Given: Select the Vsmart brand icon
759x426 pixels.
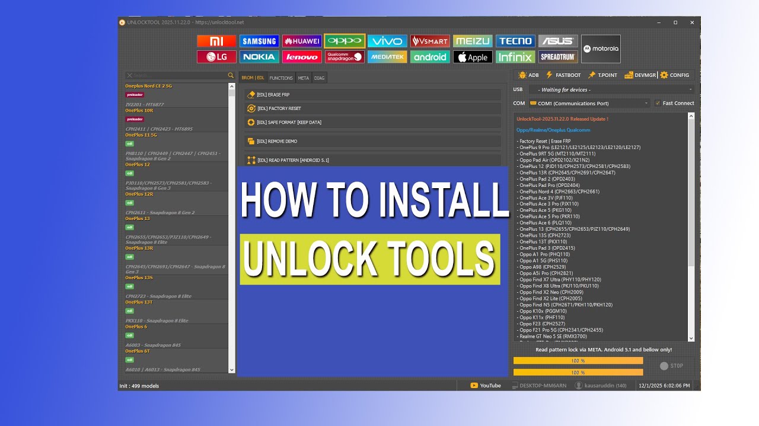Looking at the screenshot, I should tap(430, 41).
